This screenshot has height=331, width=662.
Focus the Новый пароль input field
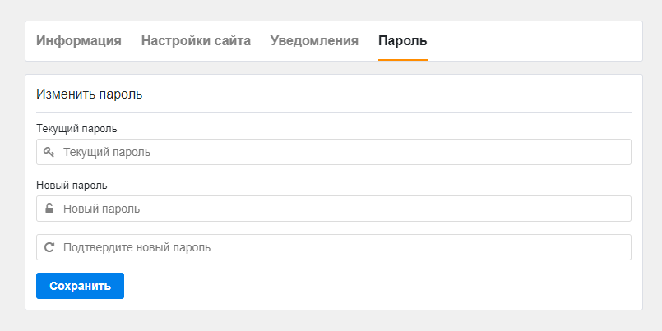[334, 209]
